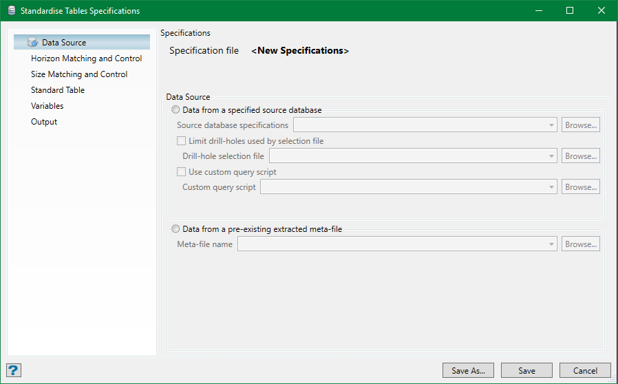Enable Limit drill-holes used by selection file
Viewport: 618px width, 384px height.
(182, 141)
